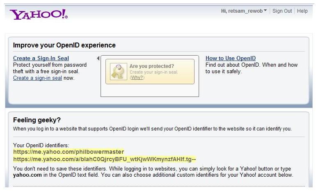Click Sign Out in the header
316x191 pixels.
click(282, 11)
